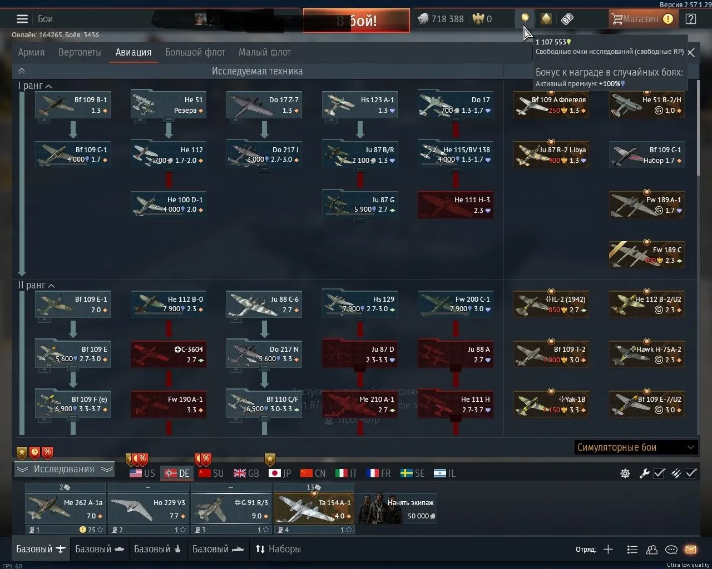Click the wrench repair icon
The height and width of the screenshot is (569, 712).
[x=645, y=473]
